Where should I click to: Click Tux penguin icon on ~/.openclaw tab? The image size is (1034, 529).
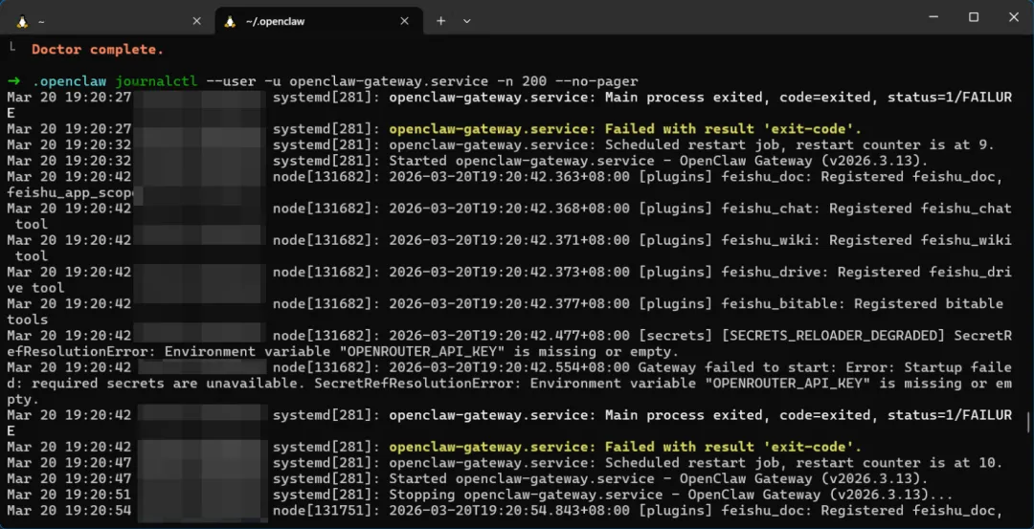(x=230, y=21)
